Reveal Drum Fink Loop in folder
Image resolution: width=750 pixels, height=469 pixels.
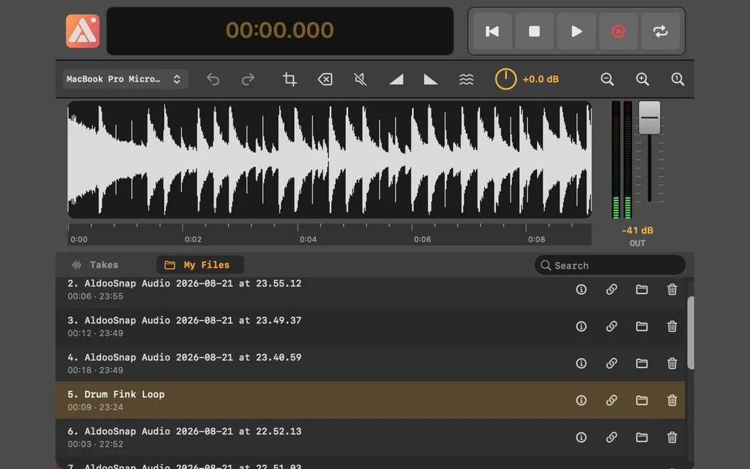point(642,400)
